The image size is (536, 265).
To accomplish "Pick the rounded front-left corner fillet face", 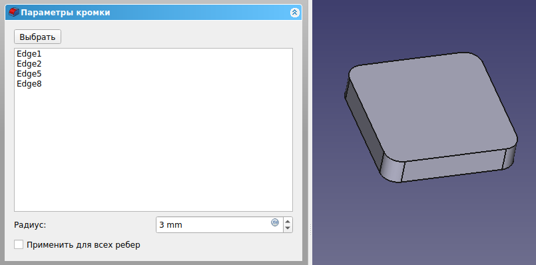I will click(x=393, y=170).
